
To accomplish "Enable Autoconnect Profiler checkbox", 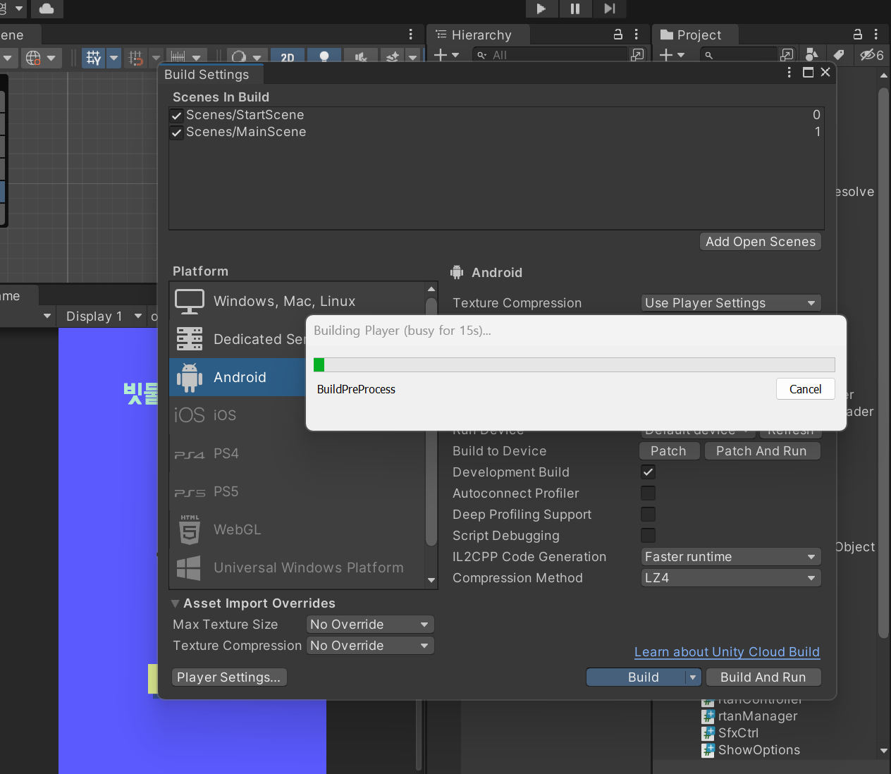I will click(x=649, y=493).
